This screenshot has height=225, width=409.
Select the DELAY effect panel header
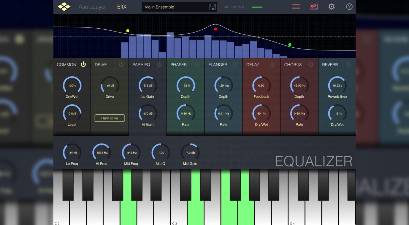click(x=253, y=65)
